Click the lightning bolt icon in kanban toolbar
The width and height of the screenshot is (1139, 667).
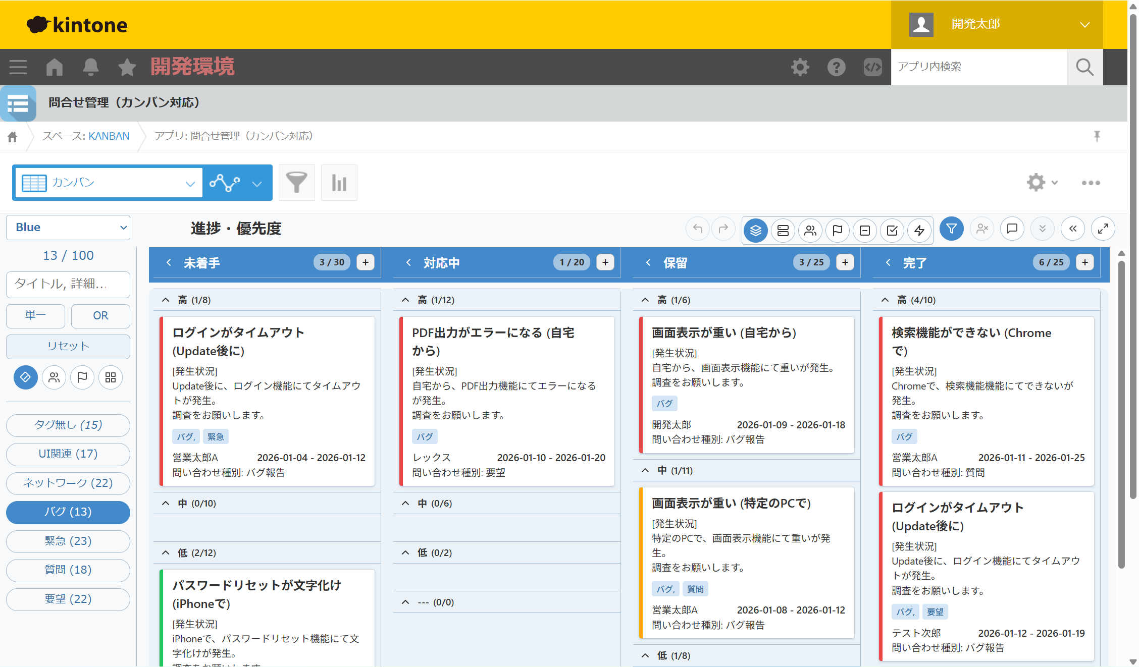click(x=919, y=230)
